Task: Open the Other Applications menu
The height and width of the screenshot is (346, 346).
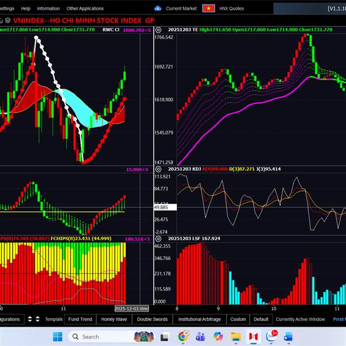Action: tap(85, 9)
